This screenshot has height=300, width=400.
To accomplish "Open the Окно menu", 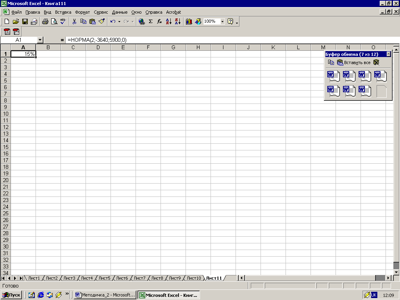I will pyautogui.click(x=136, y=12).
